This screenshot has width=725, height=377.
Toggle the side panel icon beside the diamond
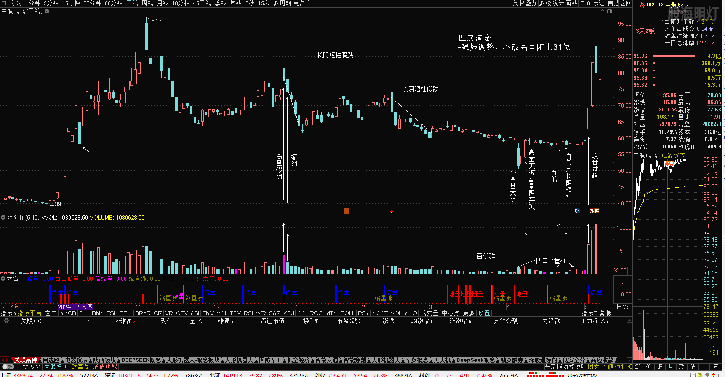point(610,11)
